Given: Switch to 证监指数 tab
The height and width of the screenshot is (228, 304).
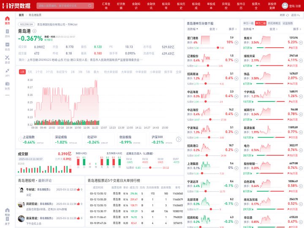Looking at the screenshot, I should [288, 23].
